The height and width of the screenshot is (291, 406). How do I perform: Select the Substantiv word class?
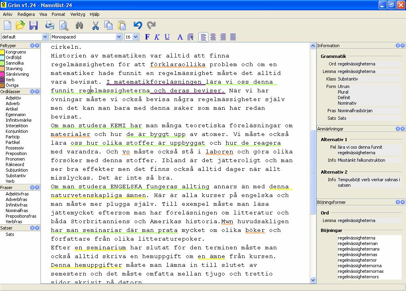pos(16,176)
